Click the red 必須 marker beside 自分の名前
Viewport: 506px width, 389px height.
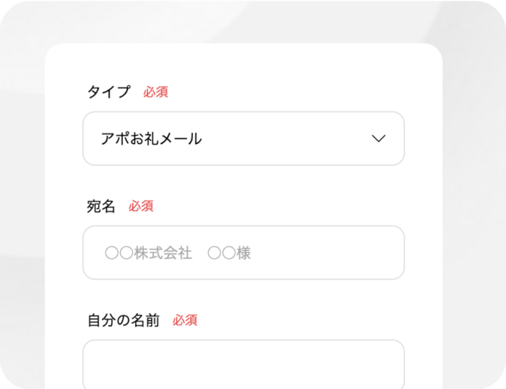click(x=185, y=320)
